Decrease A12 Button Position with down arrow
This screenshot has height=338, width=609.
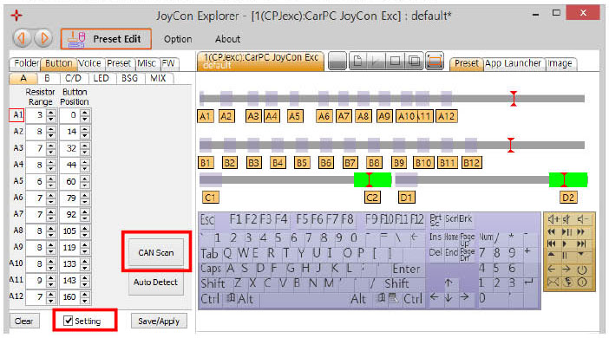coord(85,301)
